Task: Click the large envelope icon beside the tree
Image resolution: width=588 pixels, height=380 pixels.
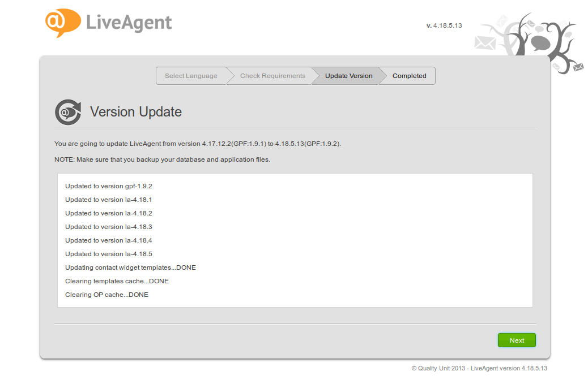Action: click(x=485, y=44)
